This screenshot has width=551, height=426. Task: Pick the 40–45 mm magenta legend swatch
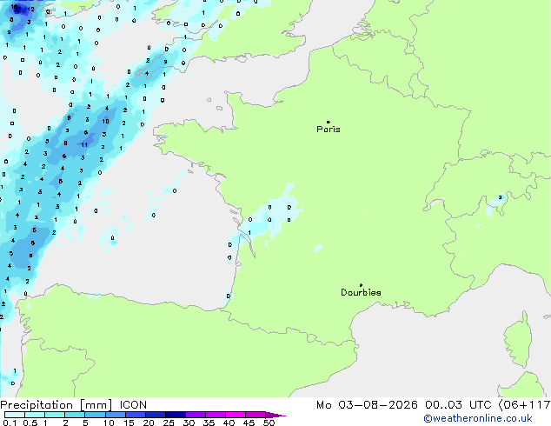point(236,415)
